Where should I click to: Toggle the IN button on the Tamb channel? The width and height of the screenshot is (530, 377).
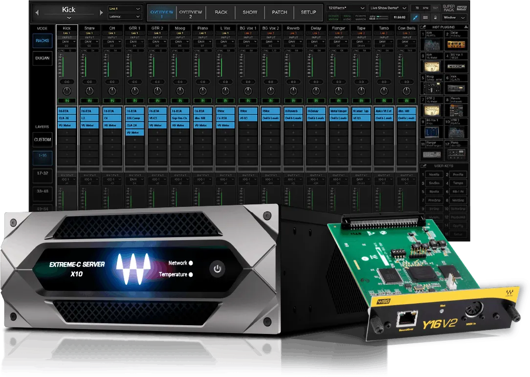pyautogui.click(x=384, y=101)
